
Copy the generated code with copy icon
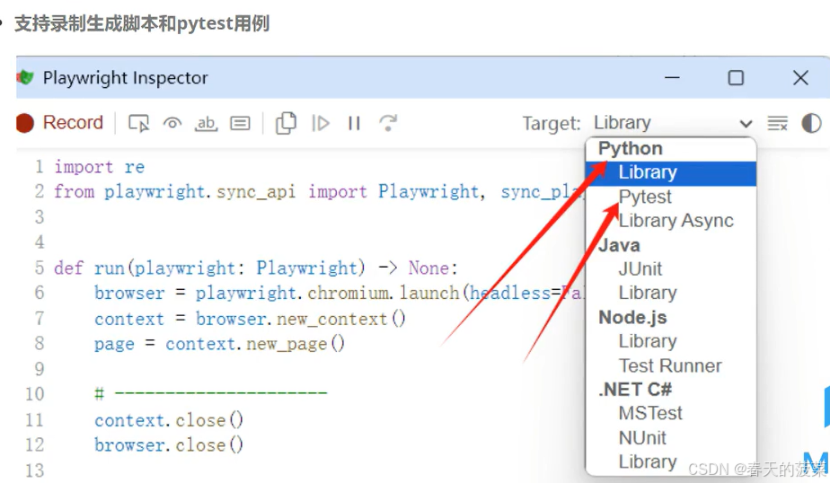(286, 123)
